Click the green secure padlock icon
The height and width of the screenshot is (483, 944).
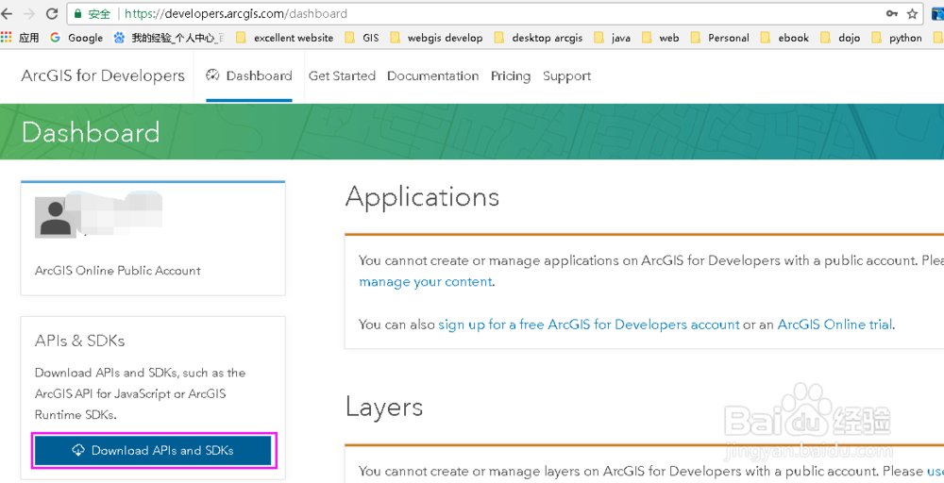[x=77, y=13]
